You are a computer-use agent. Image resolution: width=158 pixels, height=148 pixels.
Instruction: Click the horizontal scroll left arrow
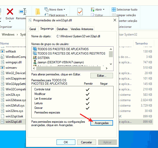pyautogui.click(x=34, y=68)
